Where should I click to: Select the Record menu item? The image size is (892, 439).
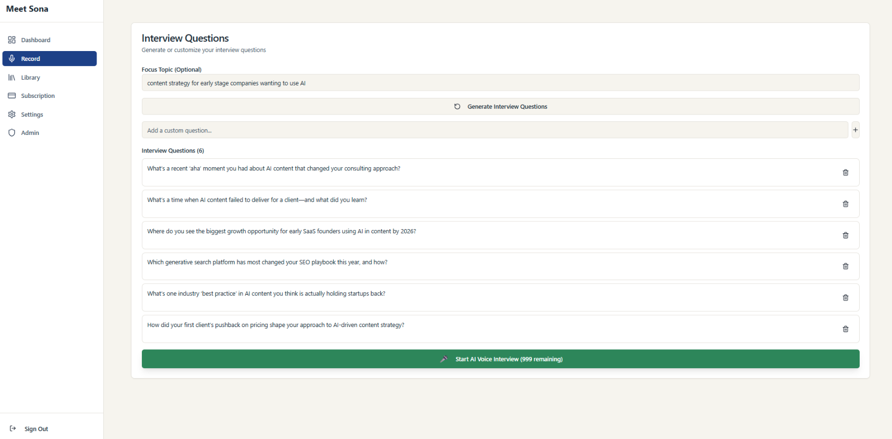click(x=50, y=58)
